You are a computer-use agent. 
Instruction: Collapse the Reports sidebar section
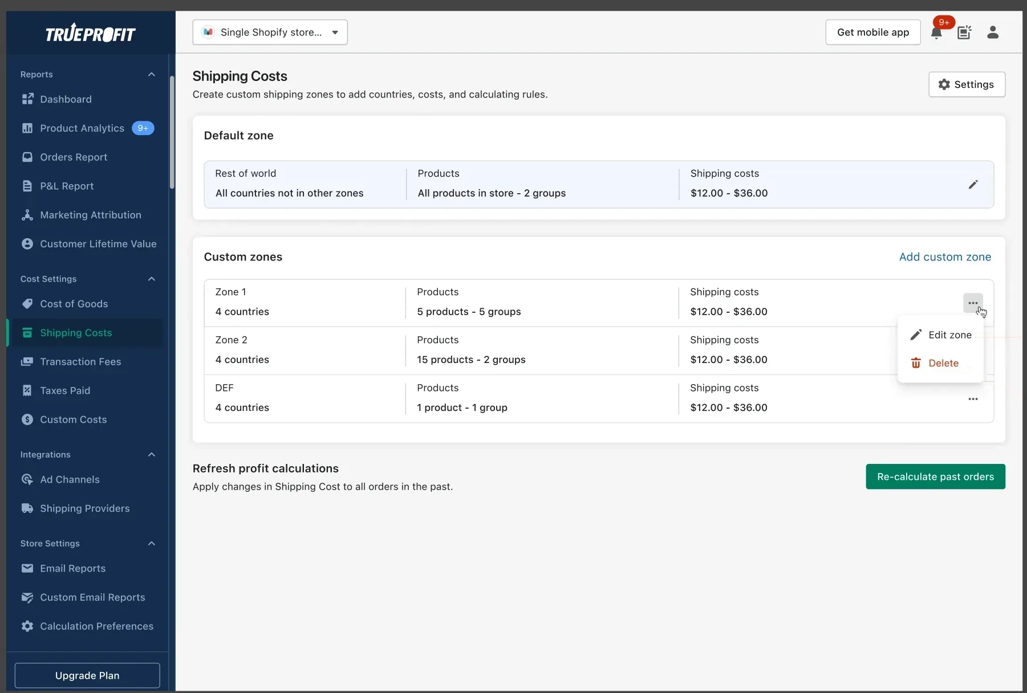[152, 75]
